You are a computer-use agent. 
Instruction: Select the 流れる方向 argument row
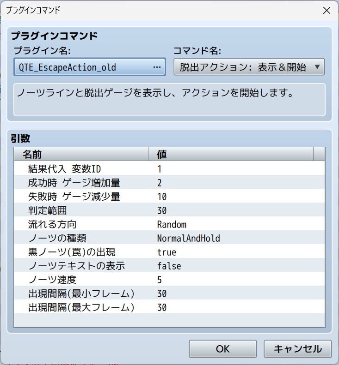point(169,224)
